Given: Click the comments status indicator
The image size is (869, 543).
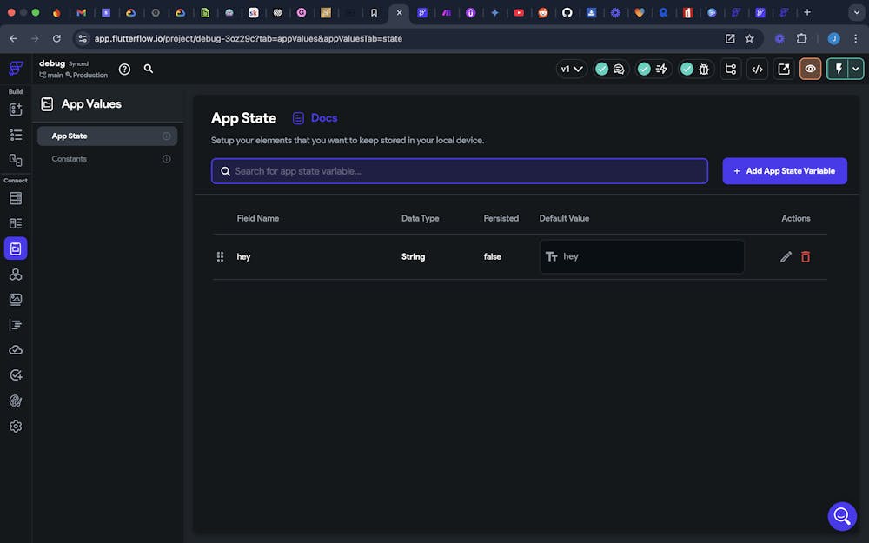Looking at the screenshot, I should [611, 70].
